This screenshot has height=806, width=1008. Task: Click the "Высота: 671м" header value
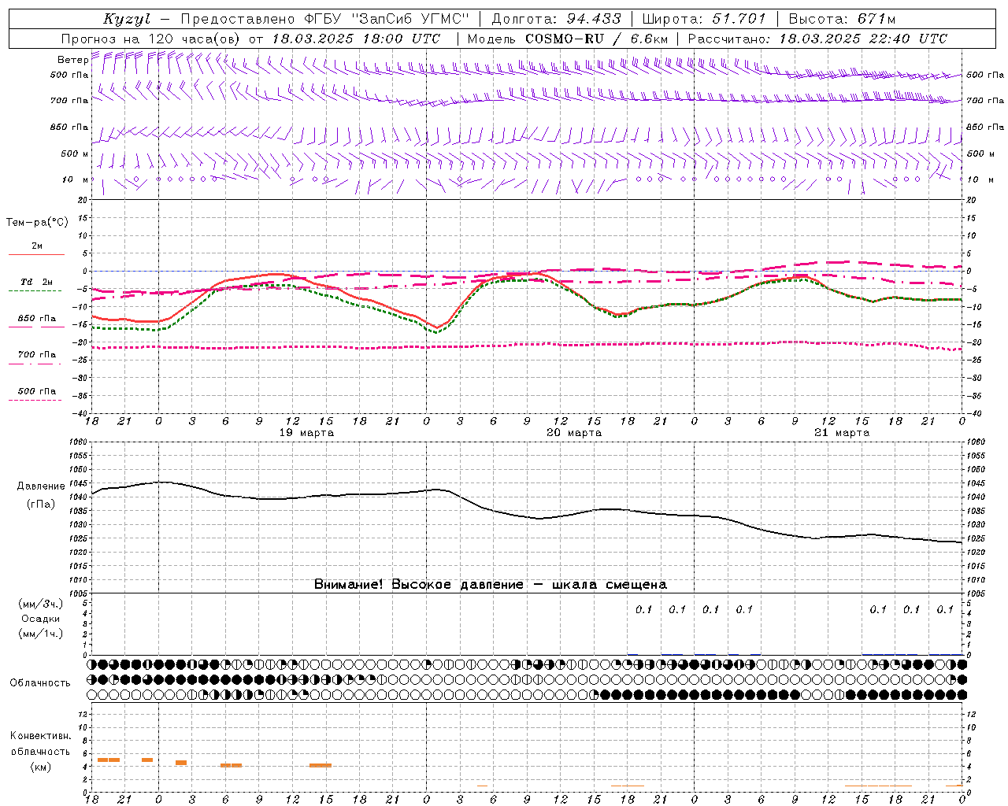[x=842, y=19]
